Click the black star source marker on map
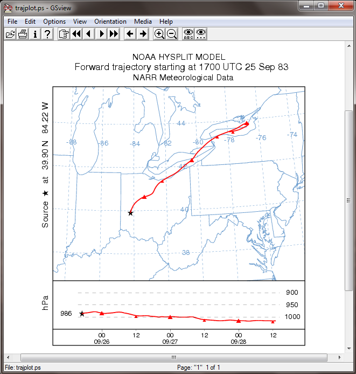The height and width of the screenshot is (374, 356). click(130, 213)
